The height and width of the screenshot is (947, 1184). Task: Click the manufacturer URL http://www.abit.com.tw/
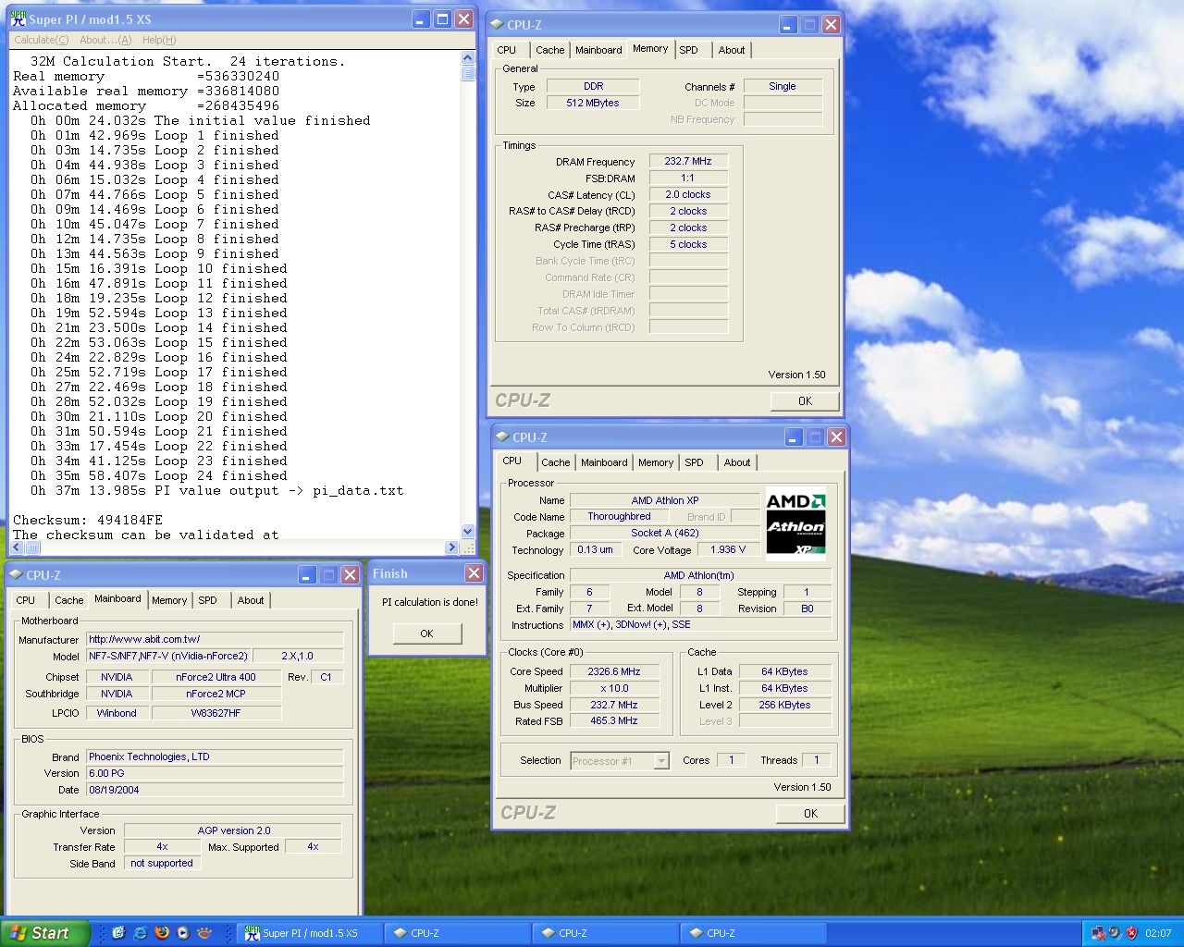pyautogui.click(x=215, y=639)
